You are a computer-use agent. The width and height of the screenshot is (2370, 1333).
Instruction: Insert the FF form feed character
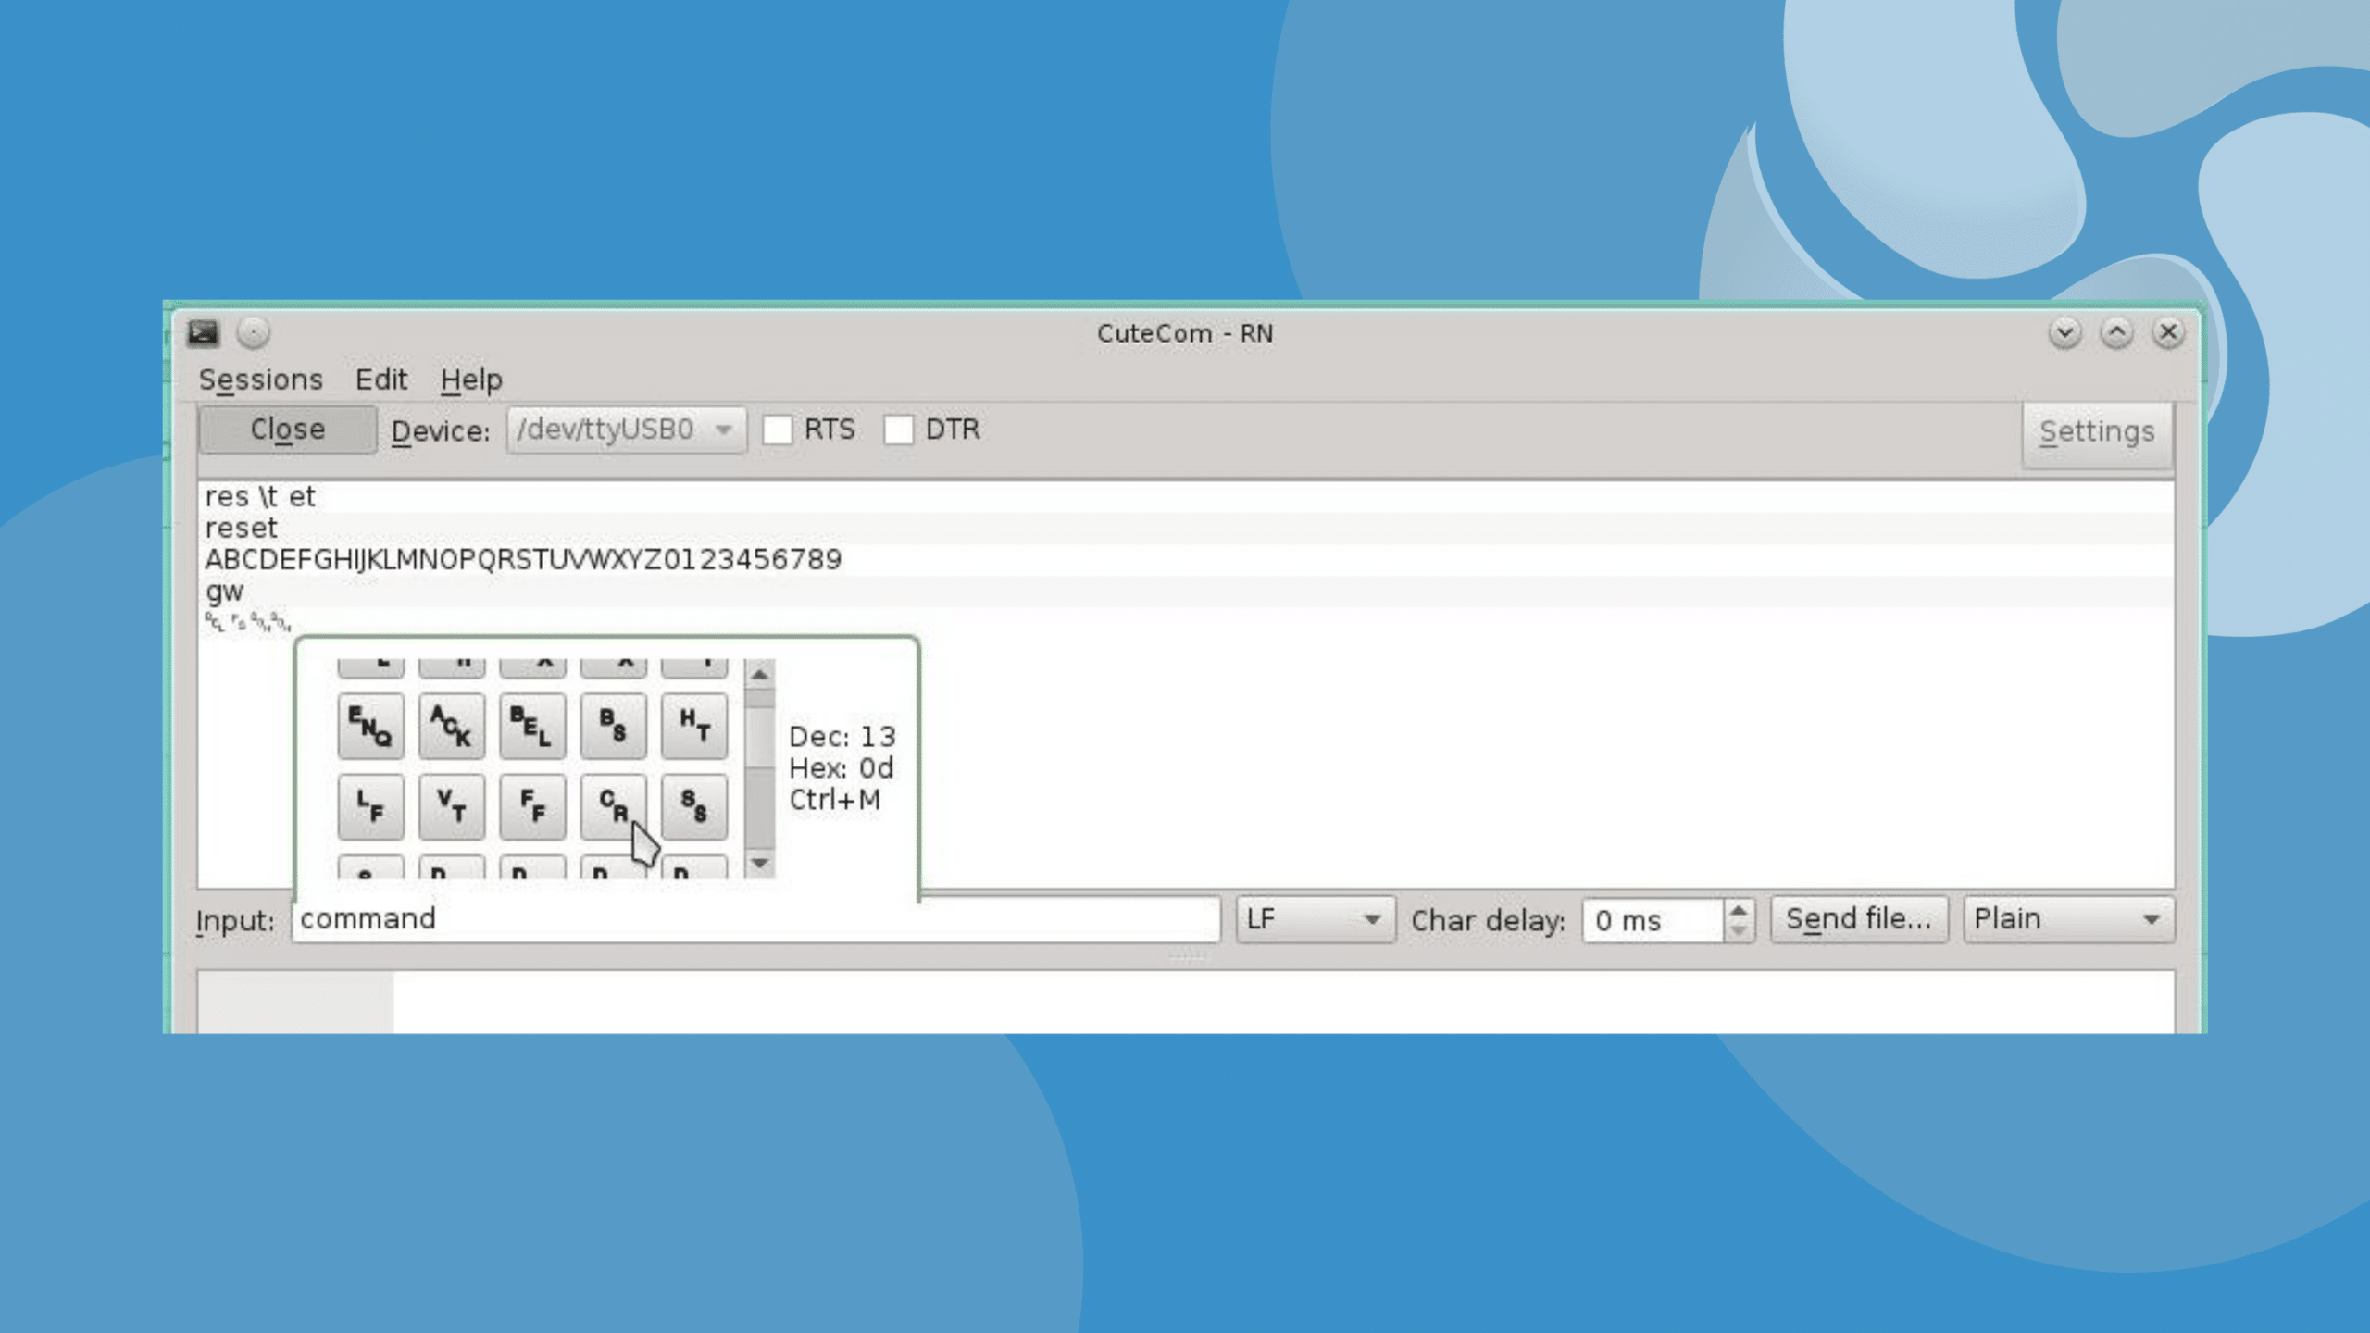click(x=532, y=806)
